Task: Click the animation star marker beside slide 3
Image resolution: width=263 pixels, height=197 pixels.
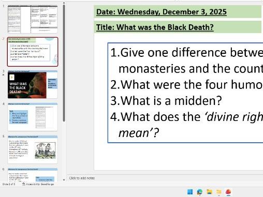Action: pyautogui.click(x=3, y=75)
